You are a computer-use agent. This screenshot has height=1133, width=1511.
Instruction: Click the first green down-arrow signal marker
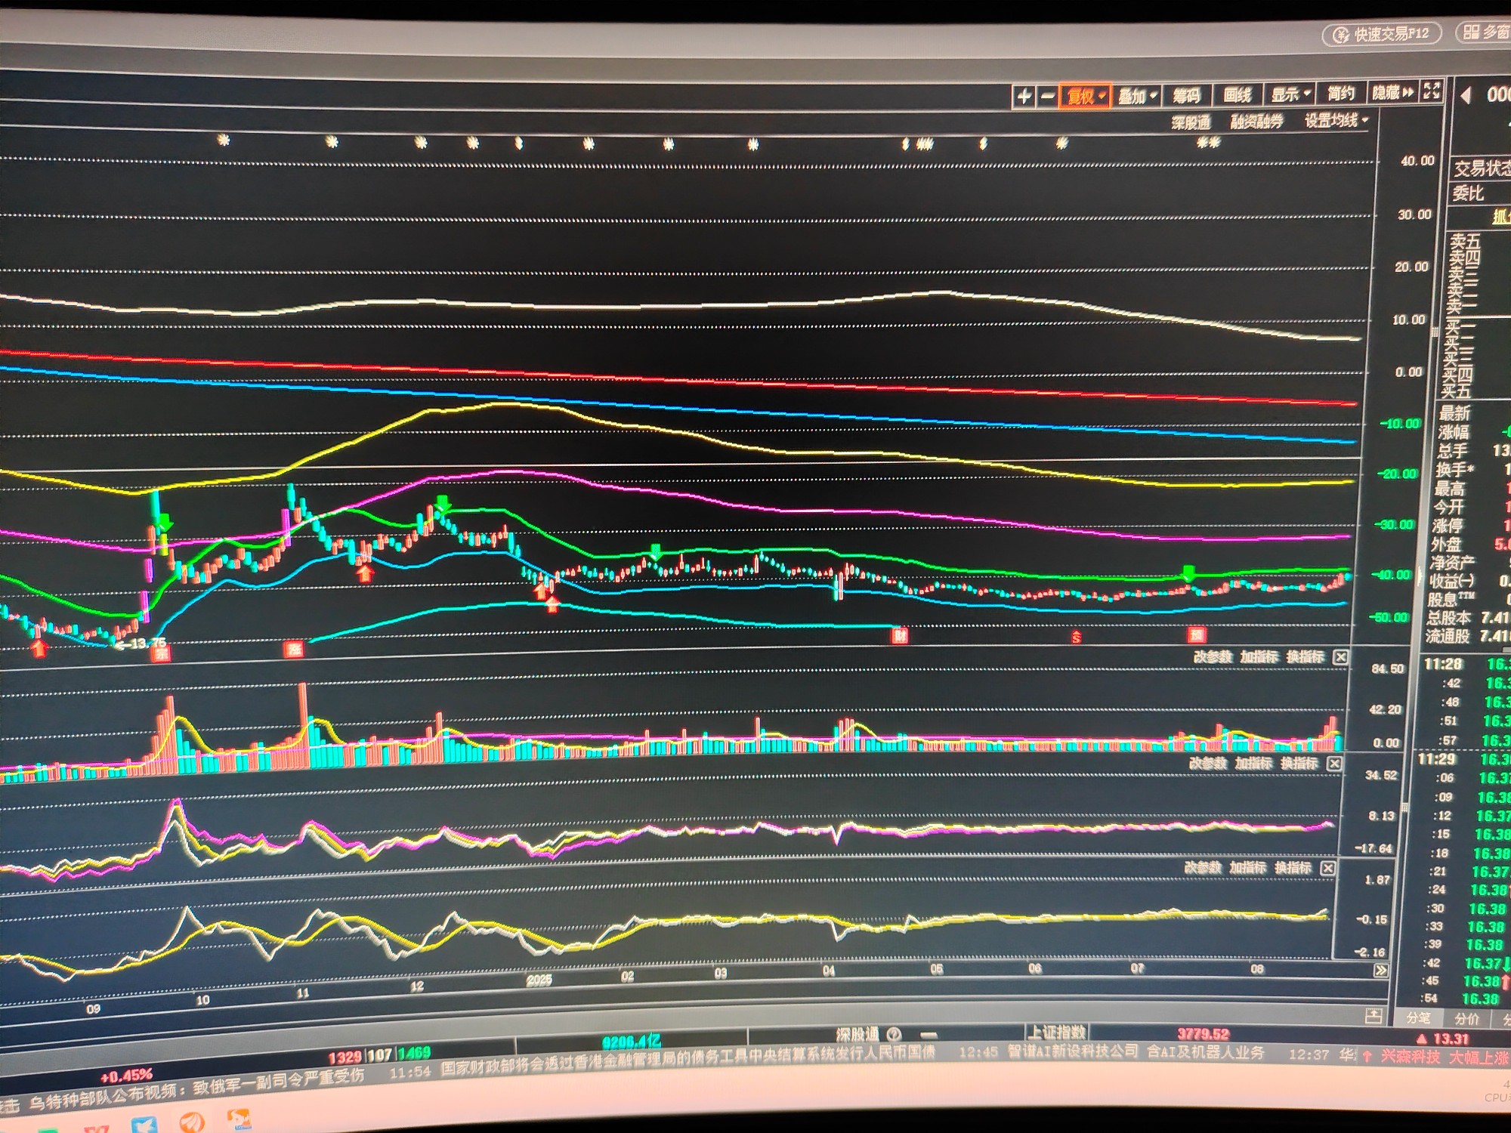(165, 523)
